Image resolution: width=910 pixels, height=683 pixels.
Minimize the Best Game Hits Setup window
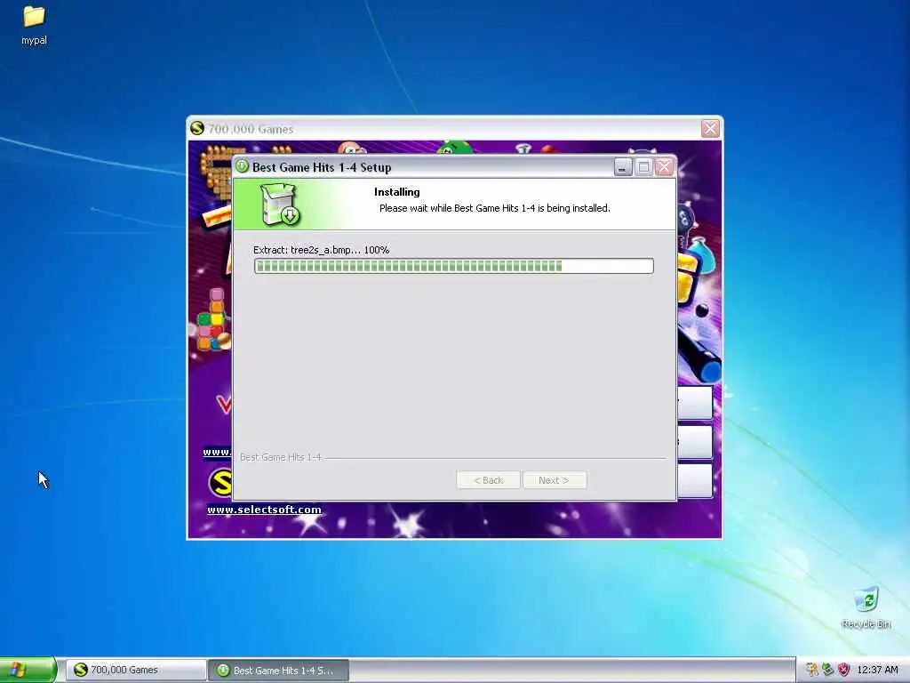[623, 167]
